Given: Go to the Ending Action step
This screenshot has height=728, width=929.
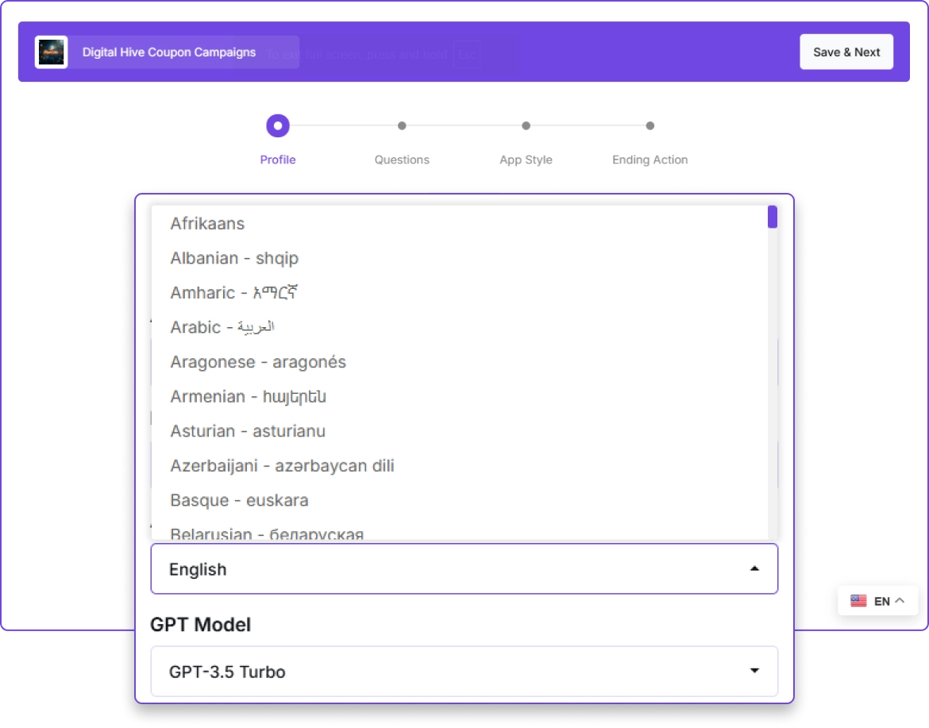Looking at the screenshot, I should click(650, 126).
